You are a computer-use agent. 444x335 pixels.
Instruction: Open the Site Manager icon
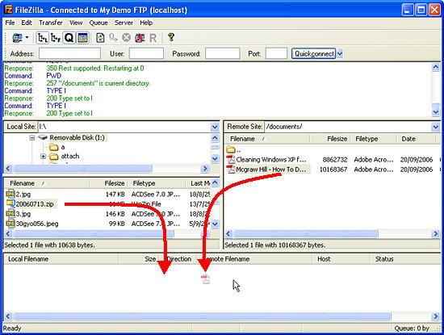coord(17,38)
